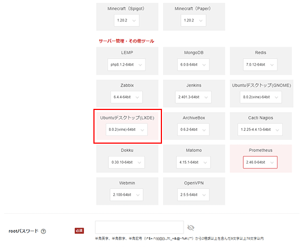Select the Redis application label
Screen dimensions: 304x247
click(260, 52)
